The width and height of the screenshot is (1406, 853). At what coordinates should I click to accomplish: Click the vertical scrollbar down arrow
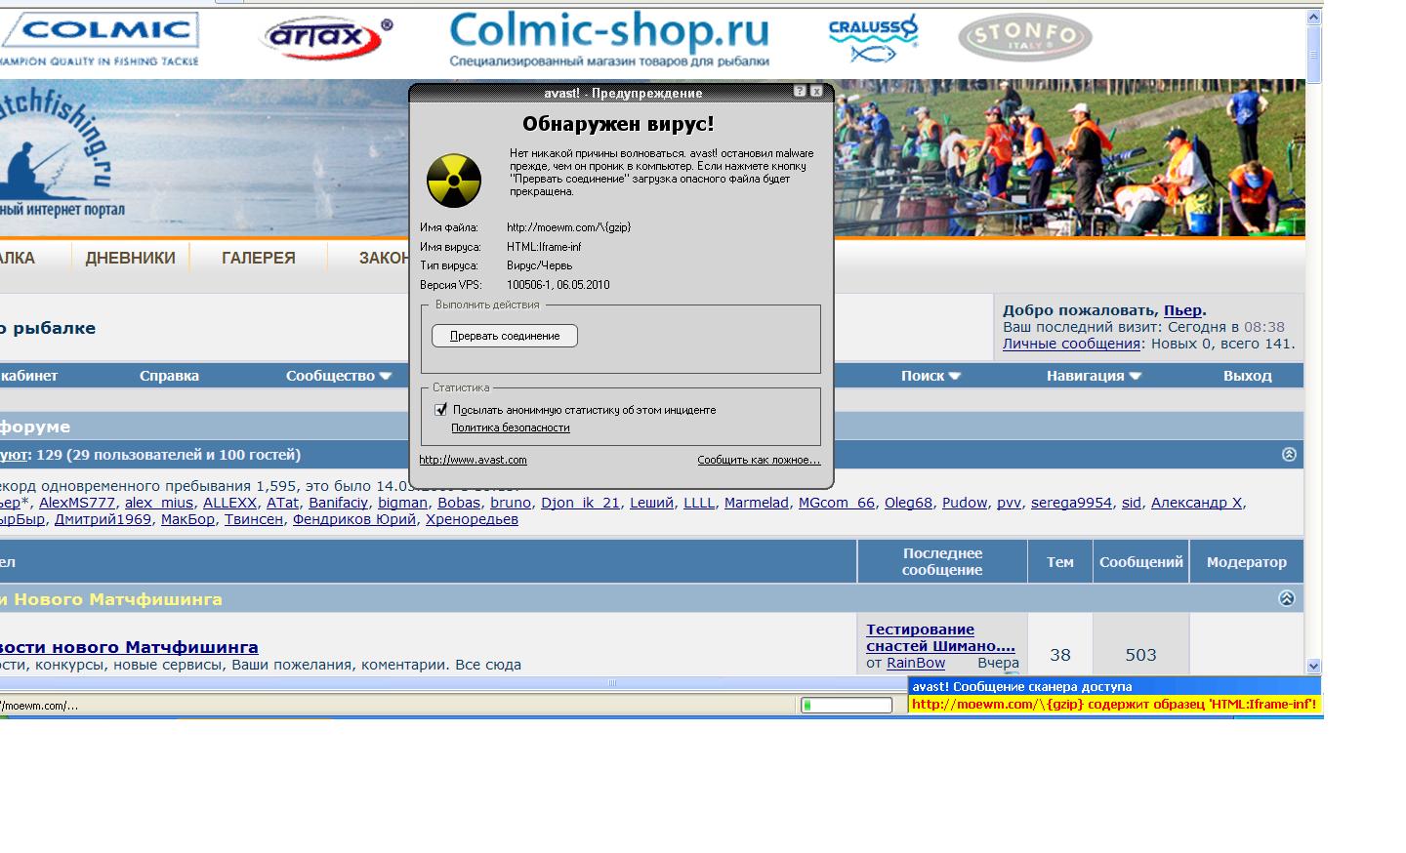[x=1313, y=666]
